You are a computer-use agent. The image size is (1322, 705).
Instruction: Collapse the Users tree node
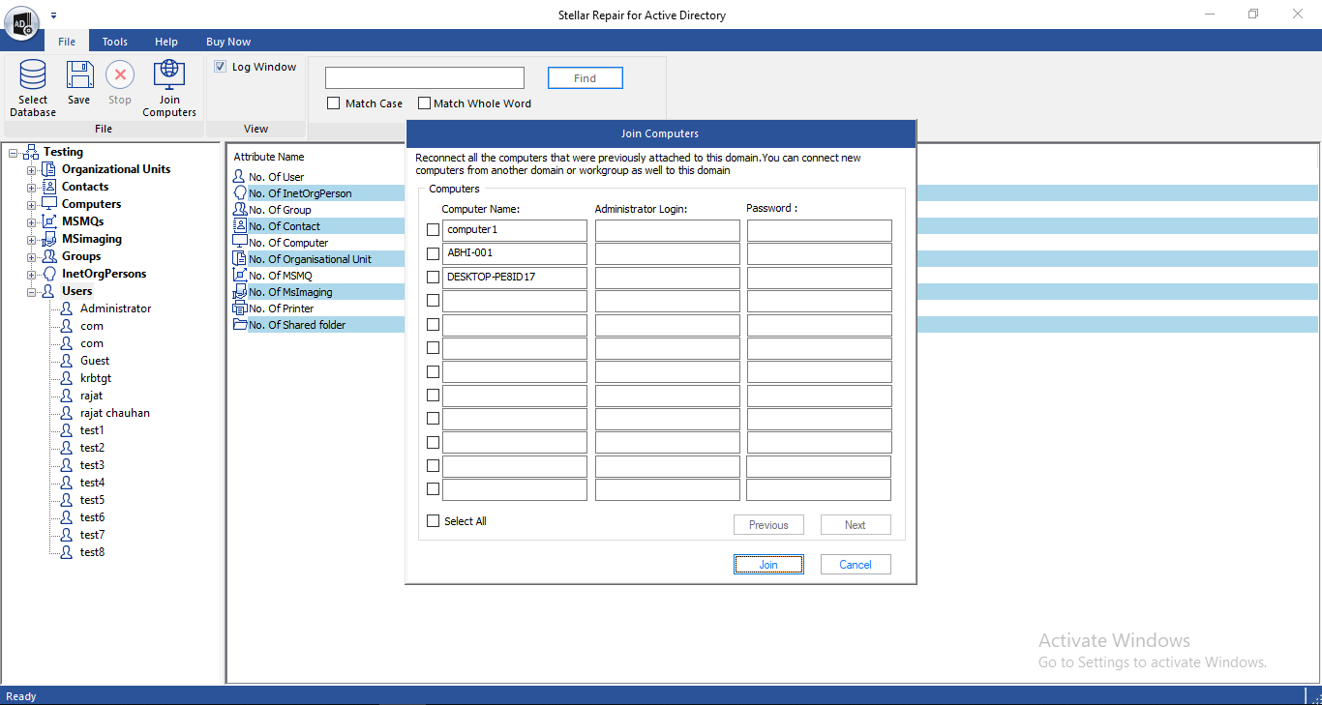pyautogui.click(x=31, y=292)
